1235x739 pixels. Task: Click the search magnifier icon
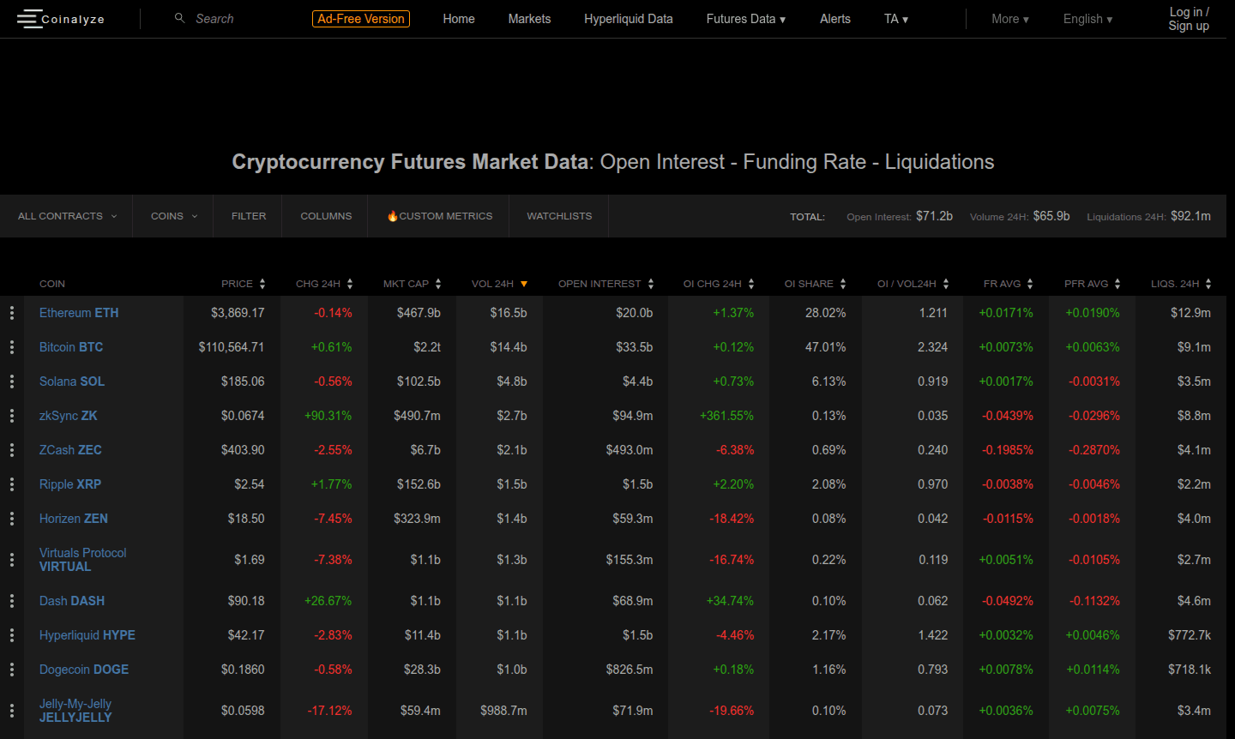tap(178, 17)
